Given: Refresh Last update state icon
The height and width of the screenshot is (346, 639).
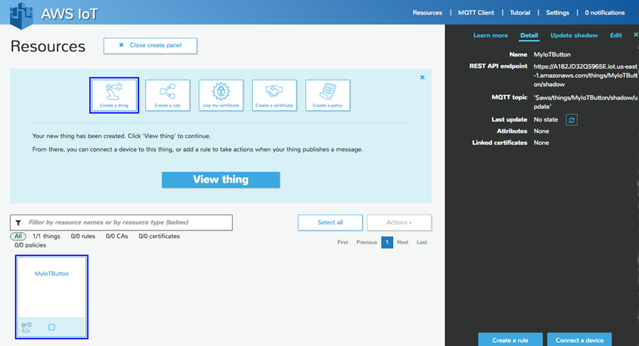Looking at the screenshot, I should click(x=572, y=120).
